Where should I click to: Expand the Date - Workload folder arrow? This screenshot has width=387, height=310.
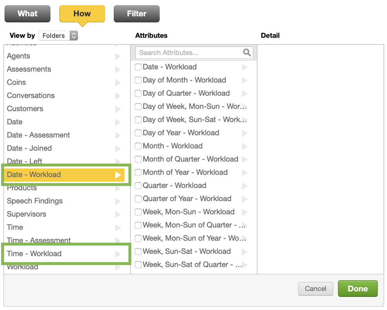118,175
